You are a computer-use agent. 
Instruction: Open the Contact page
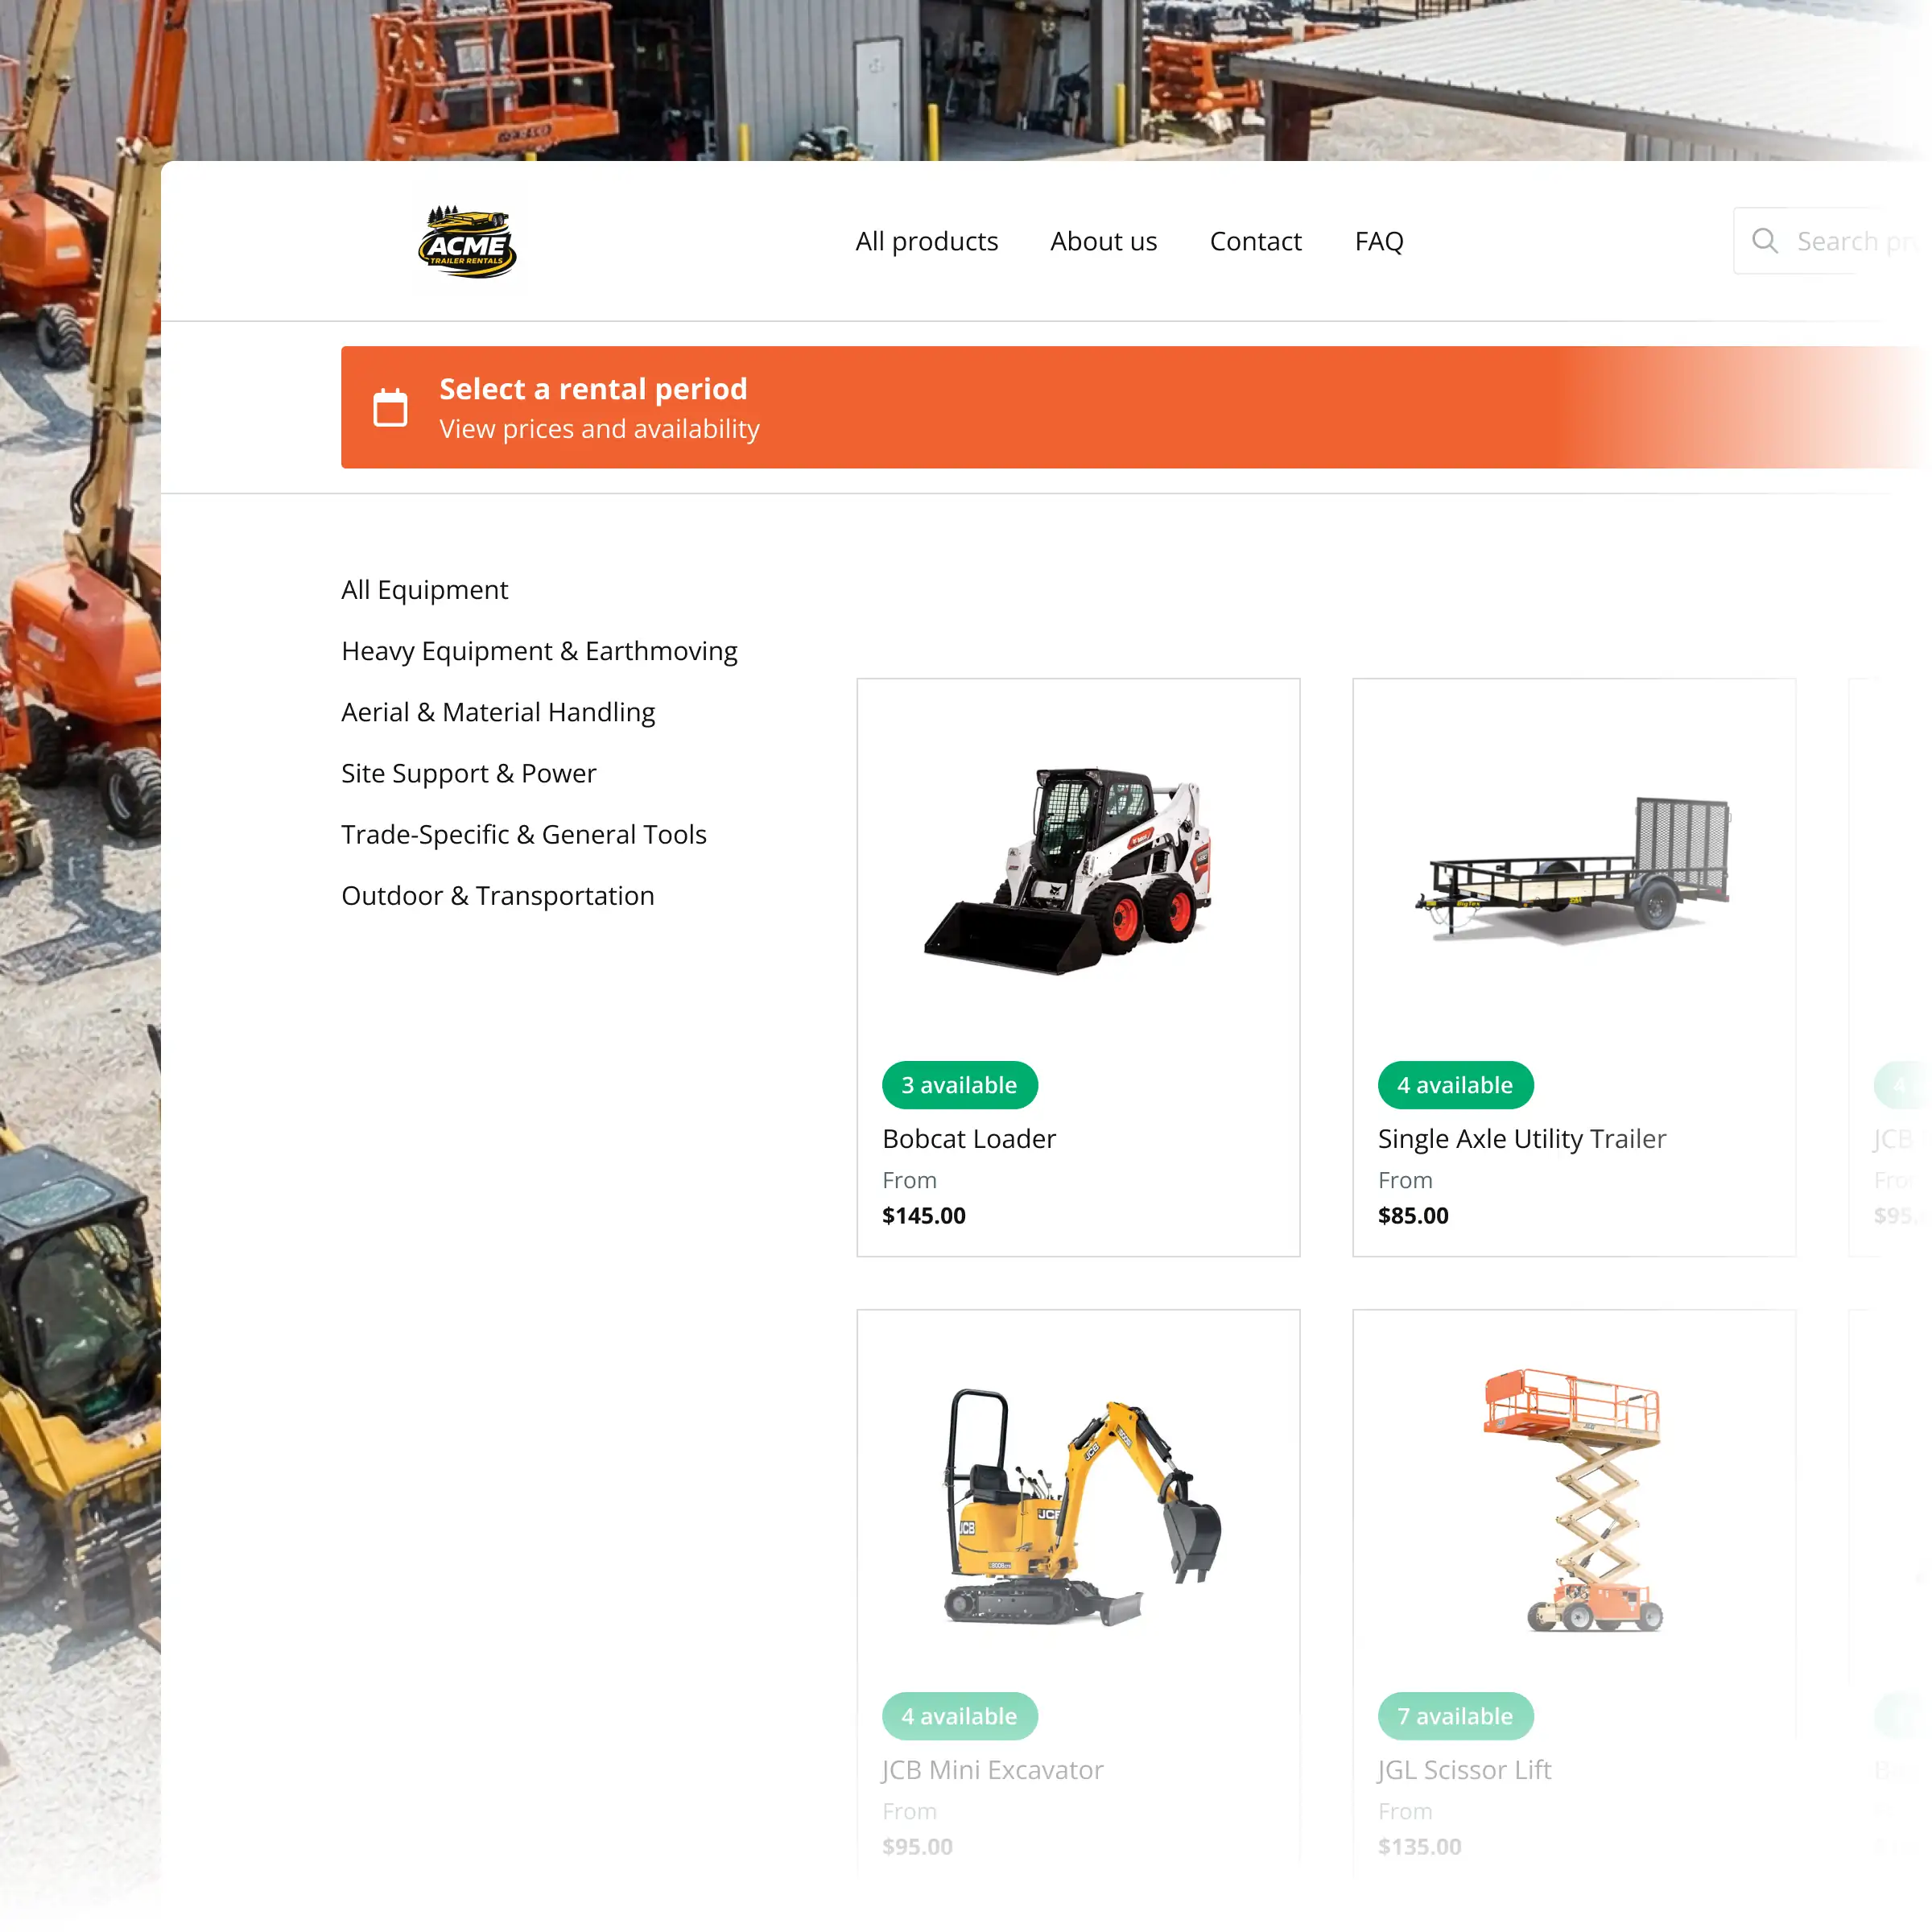point(1256,241)
